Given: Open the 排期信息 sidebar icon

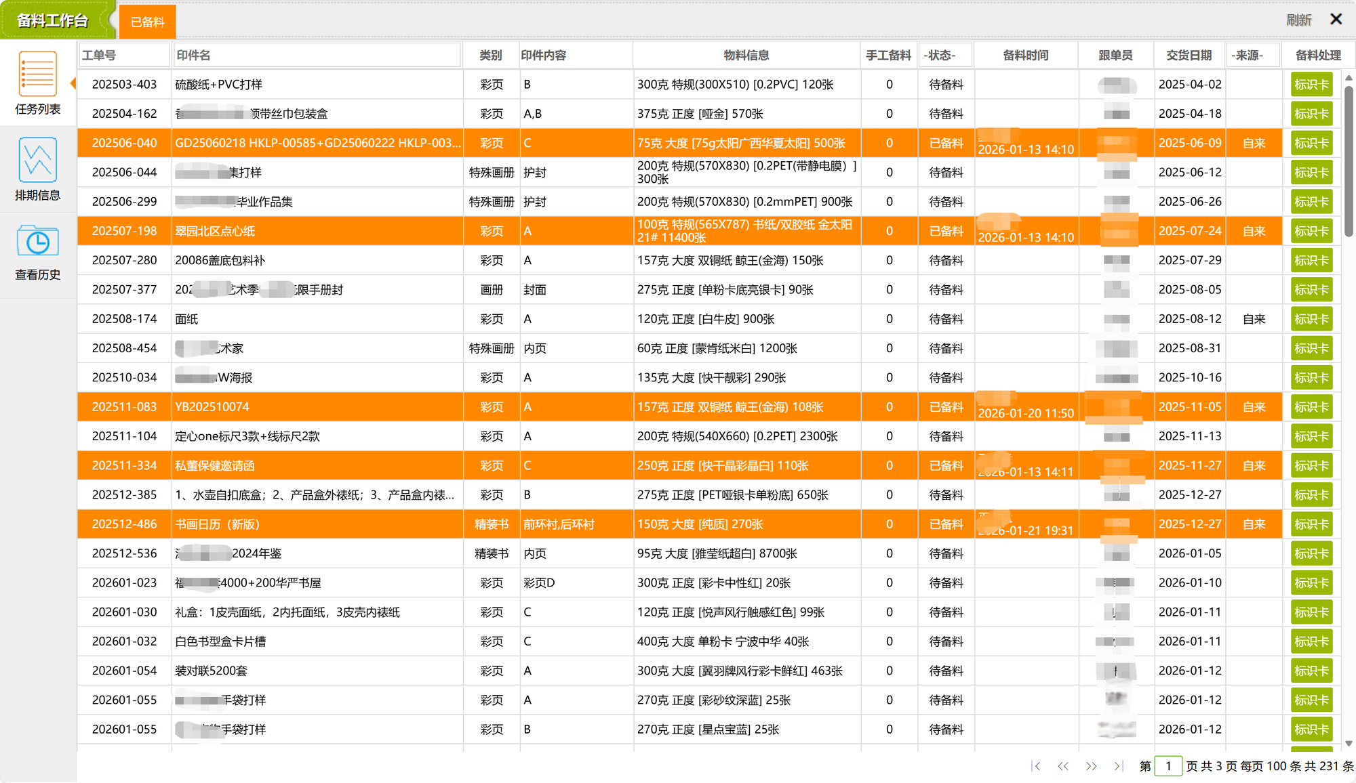Looking at the screenshot, I should pos(37,161).
